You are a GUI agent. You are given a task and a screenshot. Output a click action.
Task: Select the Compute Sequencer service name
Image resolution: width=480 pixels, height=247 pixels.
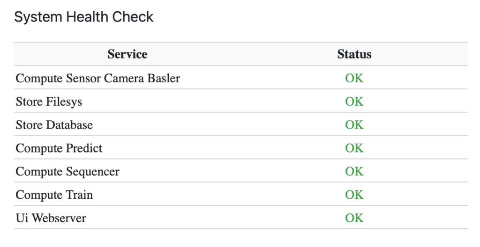point(67,172)
